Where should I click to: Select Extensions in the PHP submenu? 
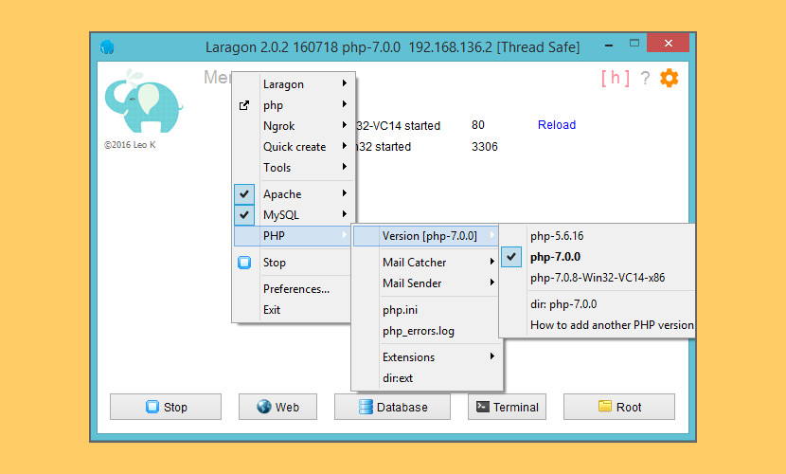pos(425,357)
